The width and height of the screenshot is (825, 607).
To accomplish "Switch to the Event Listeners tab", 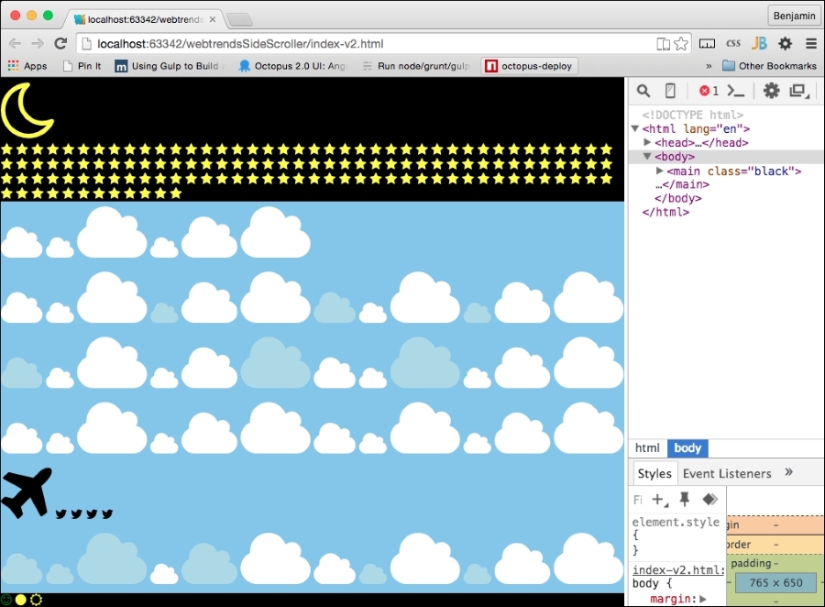I will pos(727,473).
